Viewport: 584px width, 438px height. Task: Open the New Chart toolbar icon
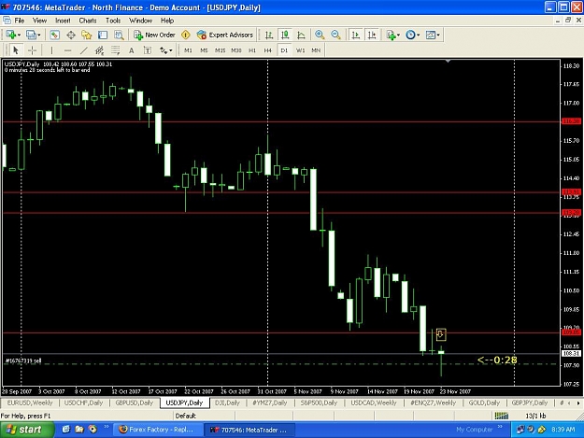coord(10,35)
